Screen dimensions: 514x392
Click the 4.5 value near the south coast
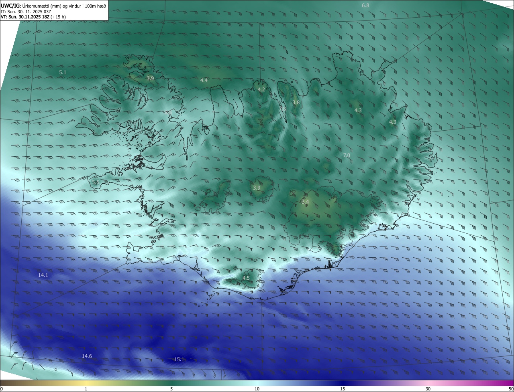tap(246, 278)
